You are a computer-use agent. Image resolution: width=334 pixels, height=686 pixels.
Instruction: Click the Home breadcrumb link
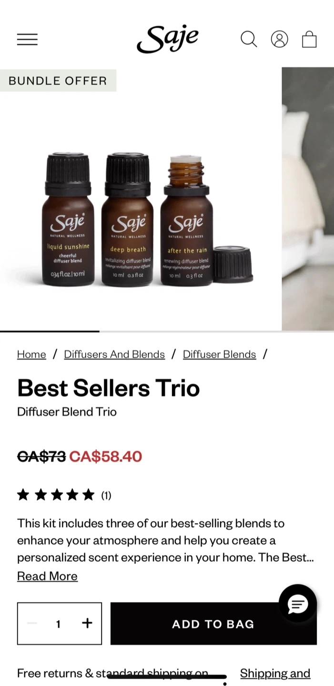(31, 354)
